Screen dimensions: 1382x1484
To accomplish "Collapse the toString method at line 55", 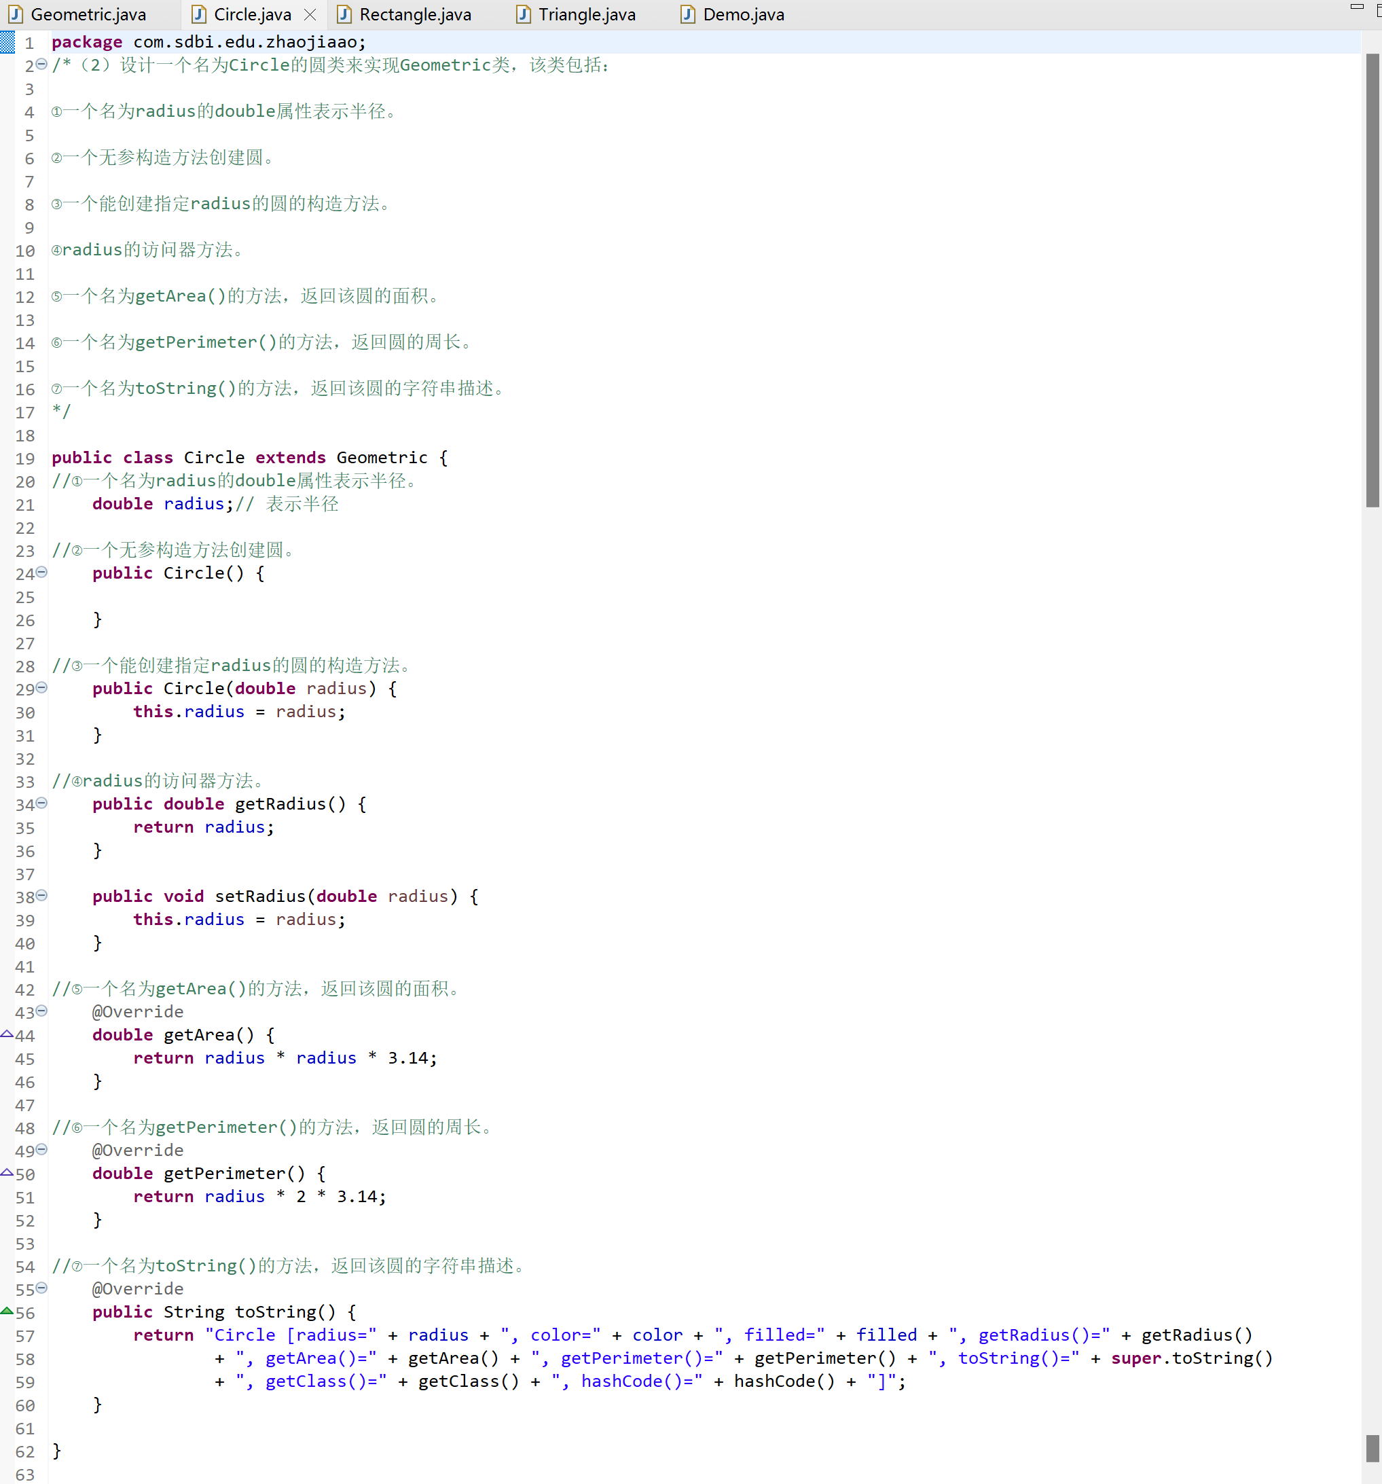I will point(42,1288).
